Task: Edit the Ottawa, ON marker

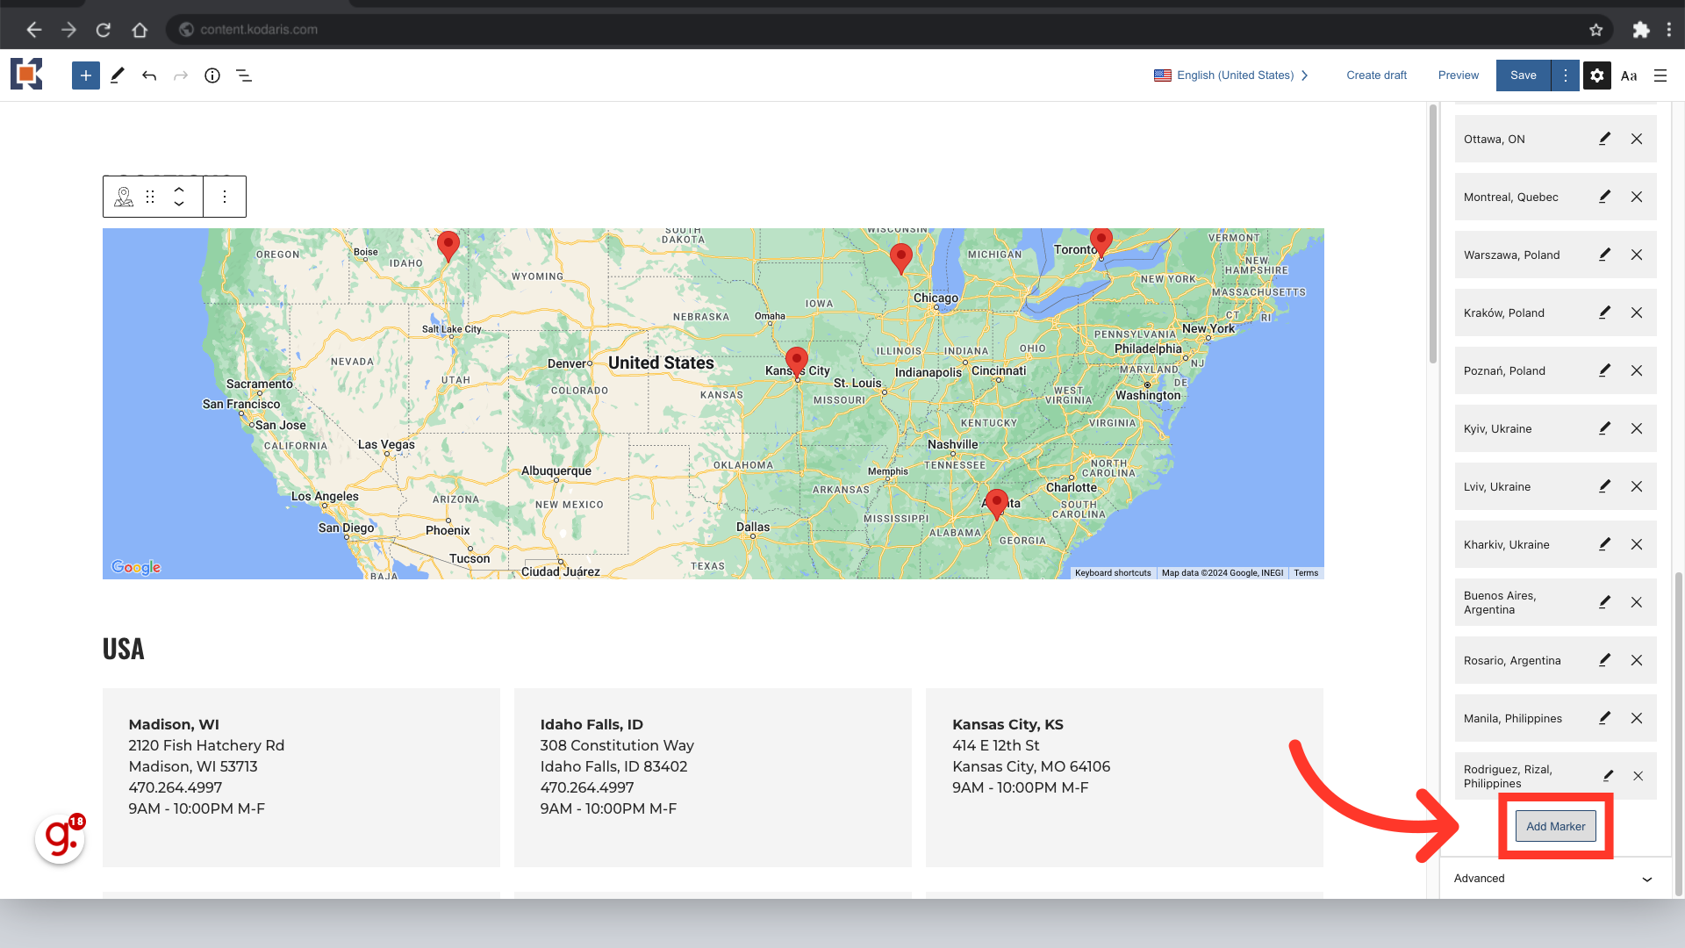Action: click(1604, 139)
